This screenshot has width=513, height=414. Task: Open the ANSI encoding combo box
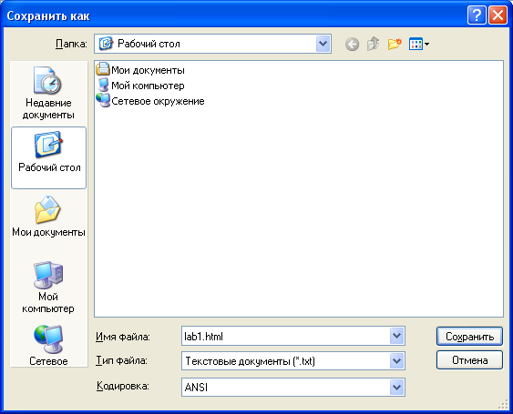[293, 388]
